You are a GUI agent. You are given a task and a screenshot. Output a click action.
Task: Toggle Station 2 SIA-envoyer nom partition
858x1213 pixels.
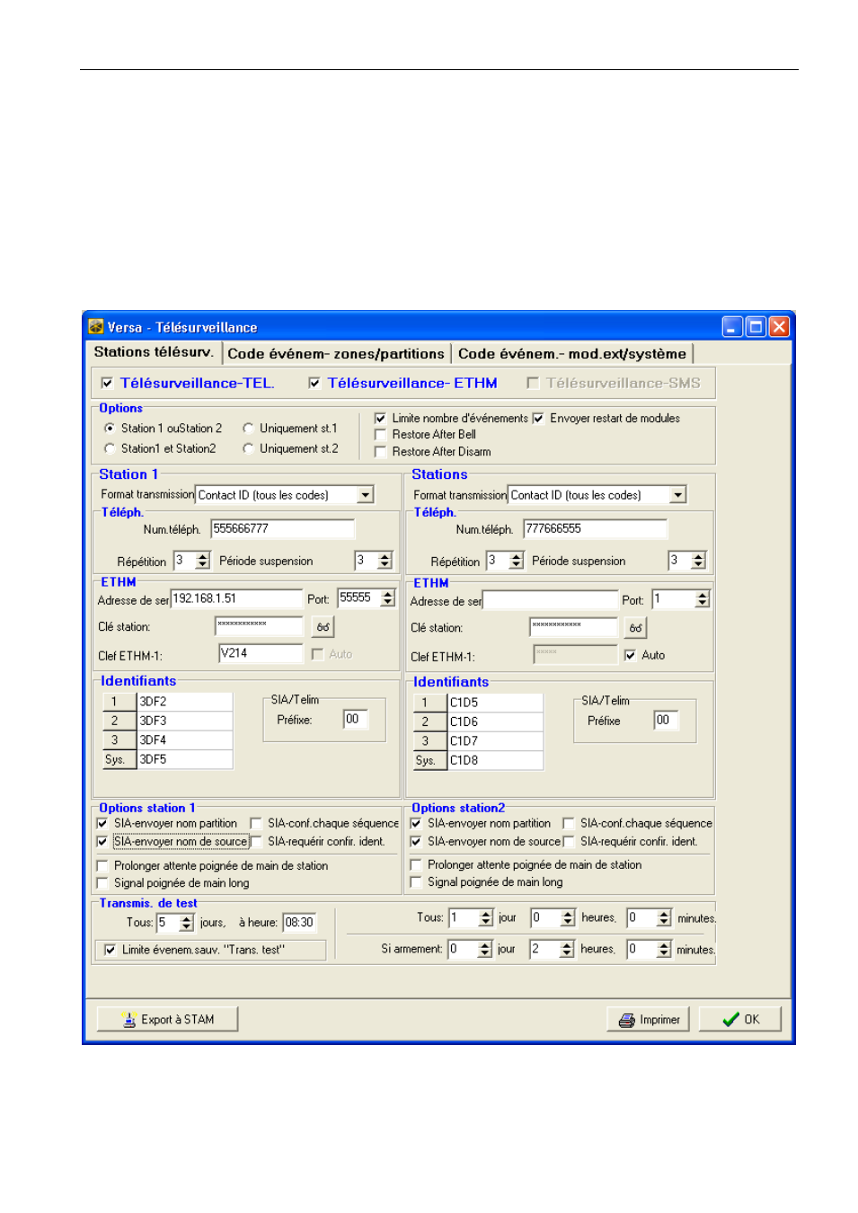(x=416, y=824)
